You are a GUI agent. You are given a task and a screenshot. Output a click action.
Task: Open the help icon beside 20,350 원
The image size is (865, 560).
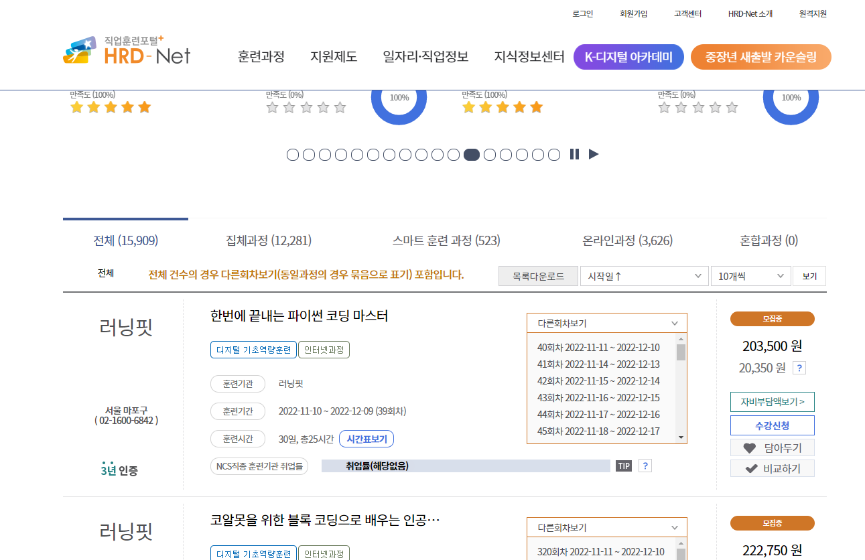799,368
